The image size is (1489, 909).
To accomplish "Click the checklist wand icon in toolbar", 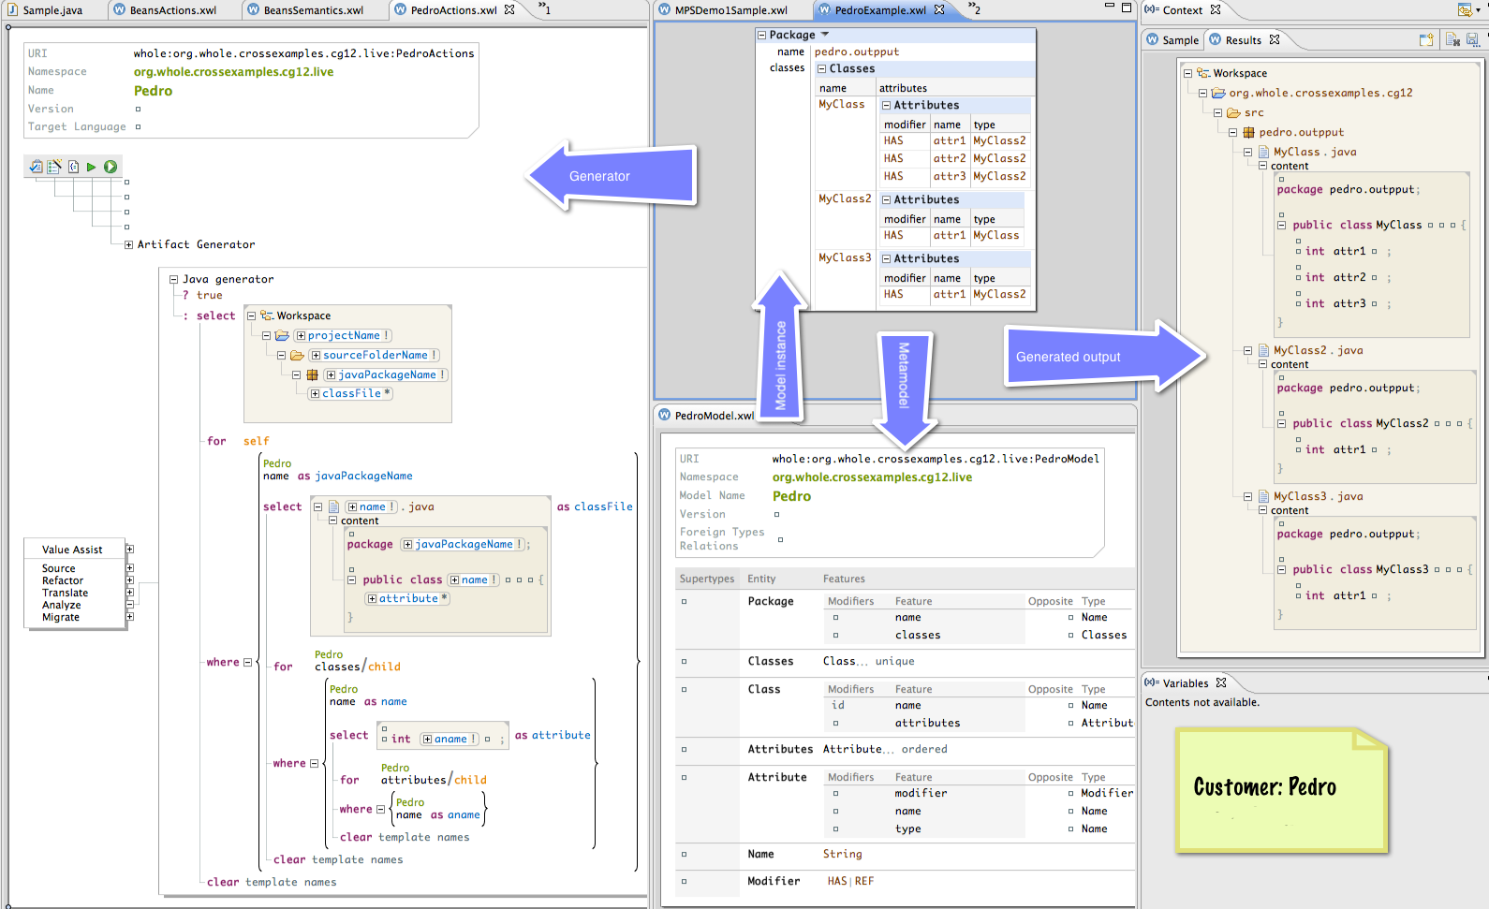I will (54, 167).
